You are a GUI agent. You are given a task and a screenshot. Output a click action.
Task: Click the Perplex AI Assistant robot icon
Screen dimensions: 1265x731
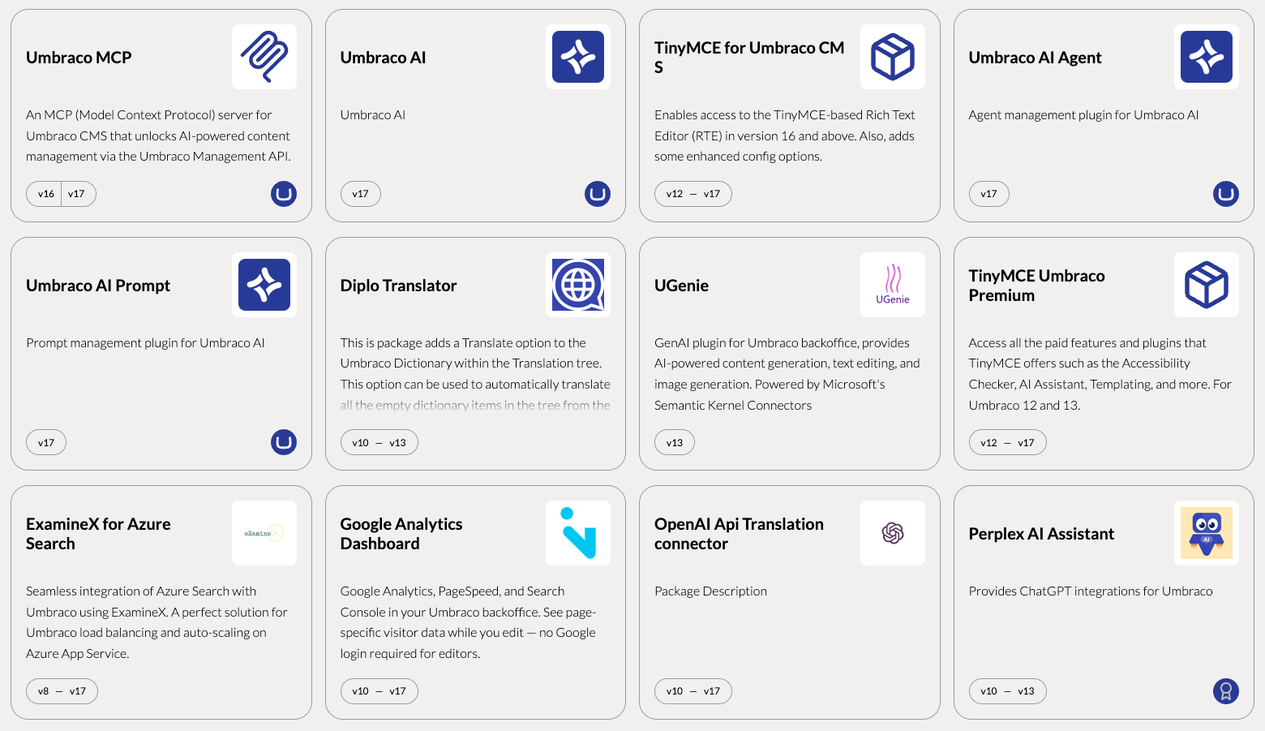1207,533
